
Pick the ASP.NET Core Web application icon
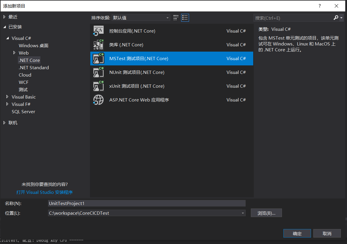pyautogui.click(x=98, y=100)
